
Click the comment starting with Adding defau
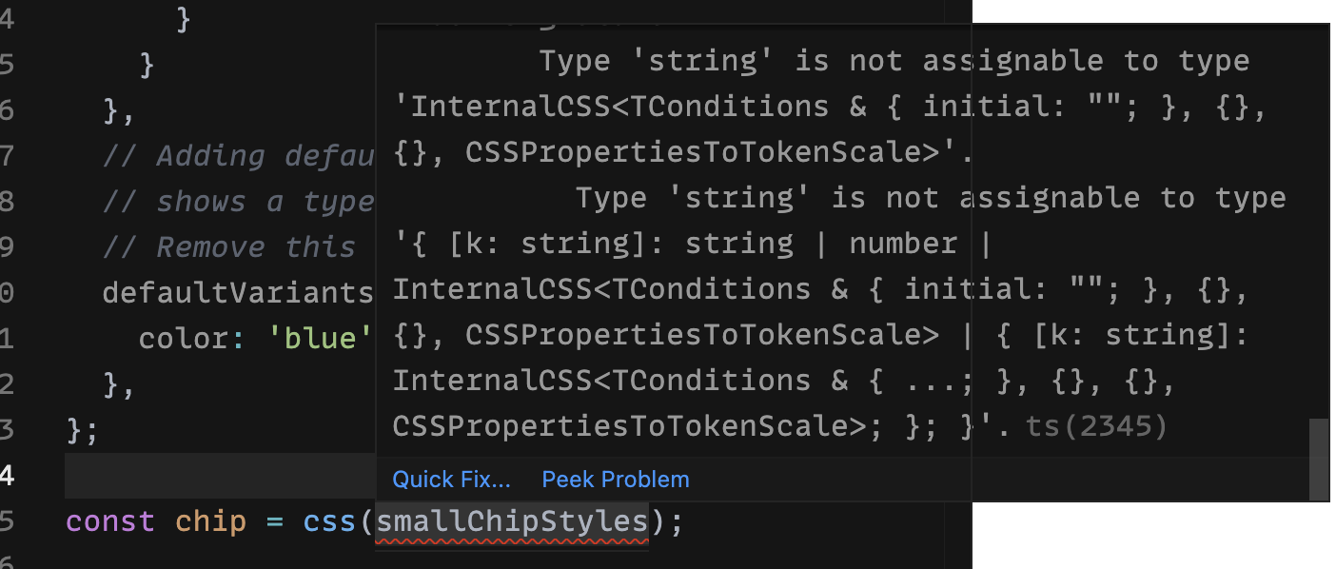238,155
